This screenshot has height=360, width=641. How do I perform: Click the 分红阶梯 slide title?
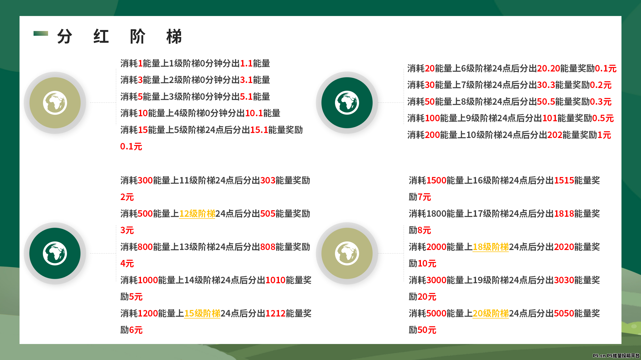pyautogui.click(x=119, y=36)
